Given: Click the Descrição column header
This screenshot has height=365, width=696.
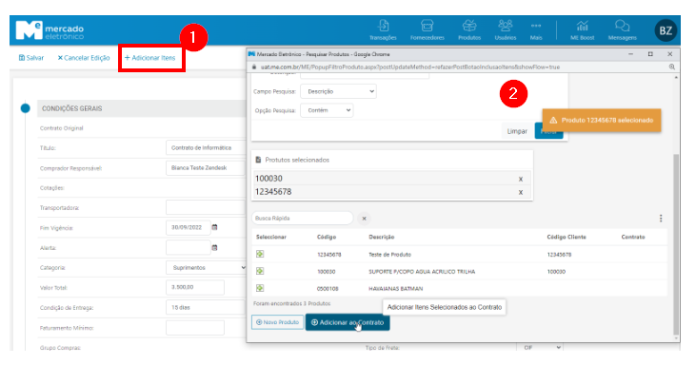Looking at the screenshot, I should 381,237.
